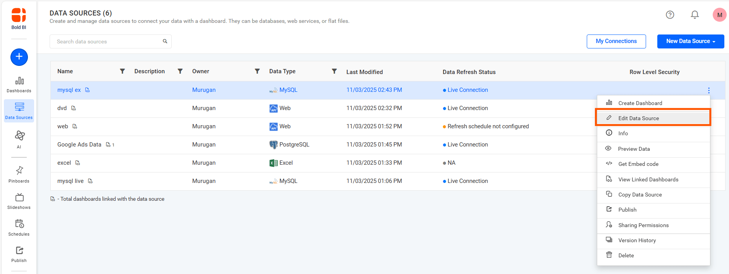729x274 pixels.
Task: Click linked dashboards icon beside dvd
Action: 74,108
